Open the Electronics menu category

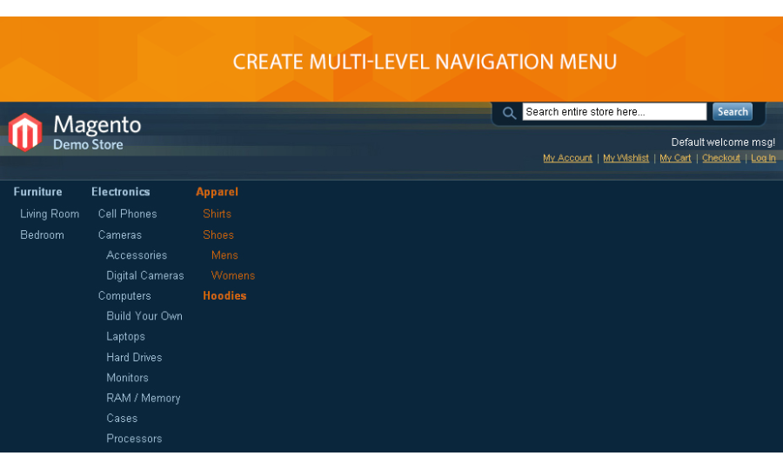pos(120,192)
